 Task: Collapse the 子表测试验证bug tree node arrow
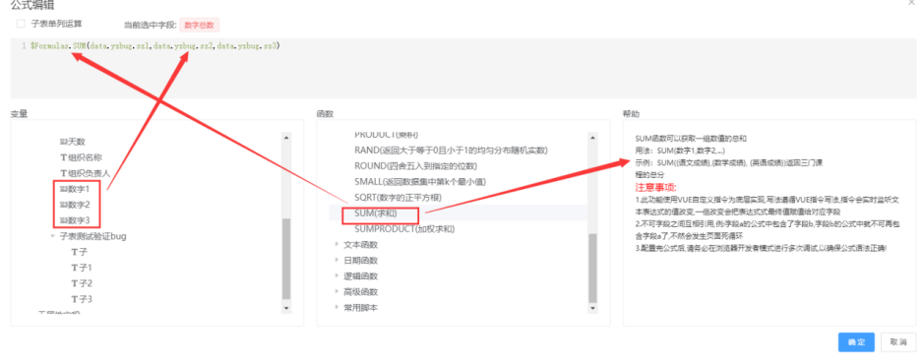[x=52, y=236]
